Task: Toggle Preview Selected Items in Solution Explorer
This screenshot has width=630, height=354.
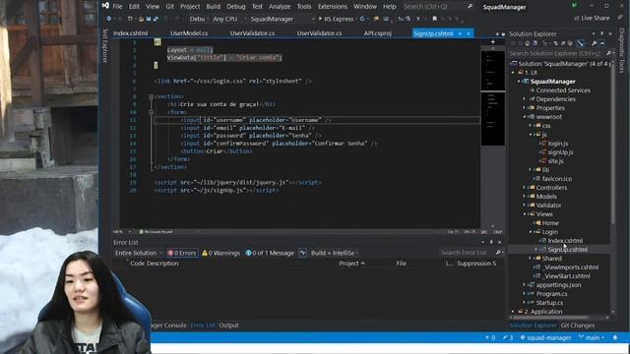Action: 601,43
